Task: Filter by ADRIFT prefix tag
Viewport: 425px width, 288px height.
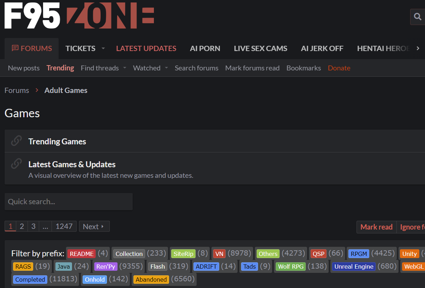Action: coord(206,267)
